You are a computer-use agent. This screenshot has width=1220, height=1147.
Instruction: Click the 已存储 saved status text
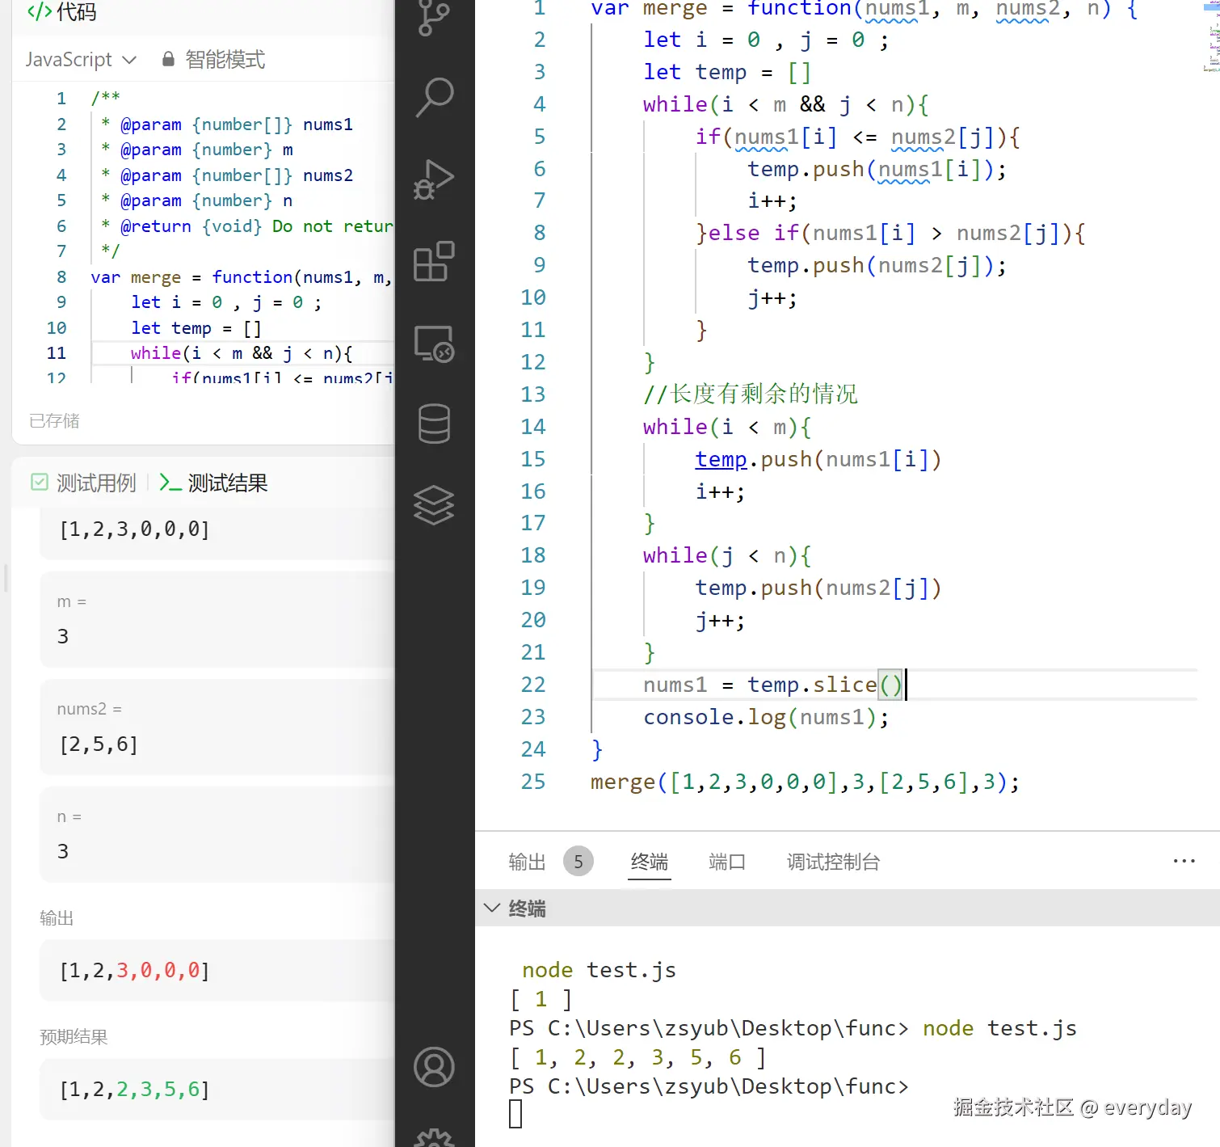pyautogui.click(x=54, y=420)
